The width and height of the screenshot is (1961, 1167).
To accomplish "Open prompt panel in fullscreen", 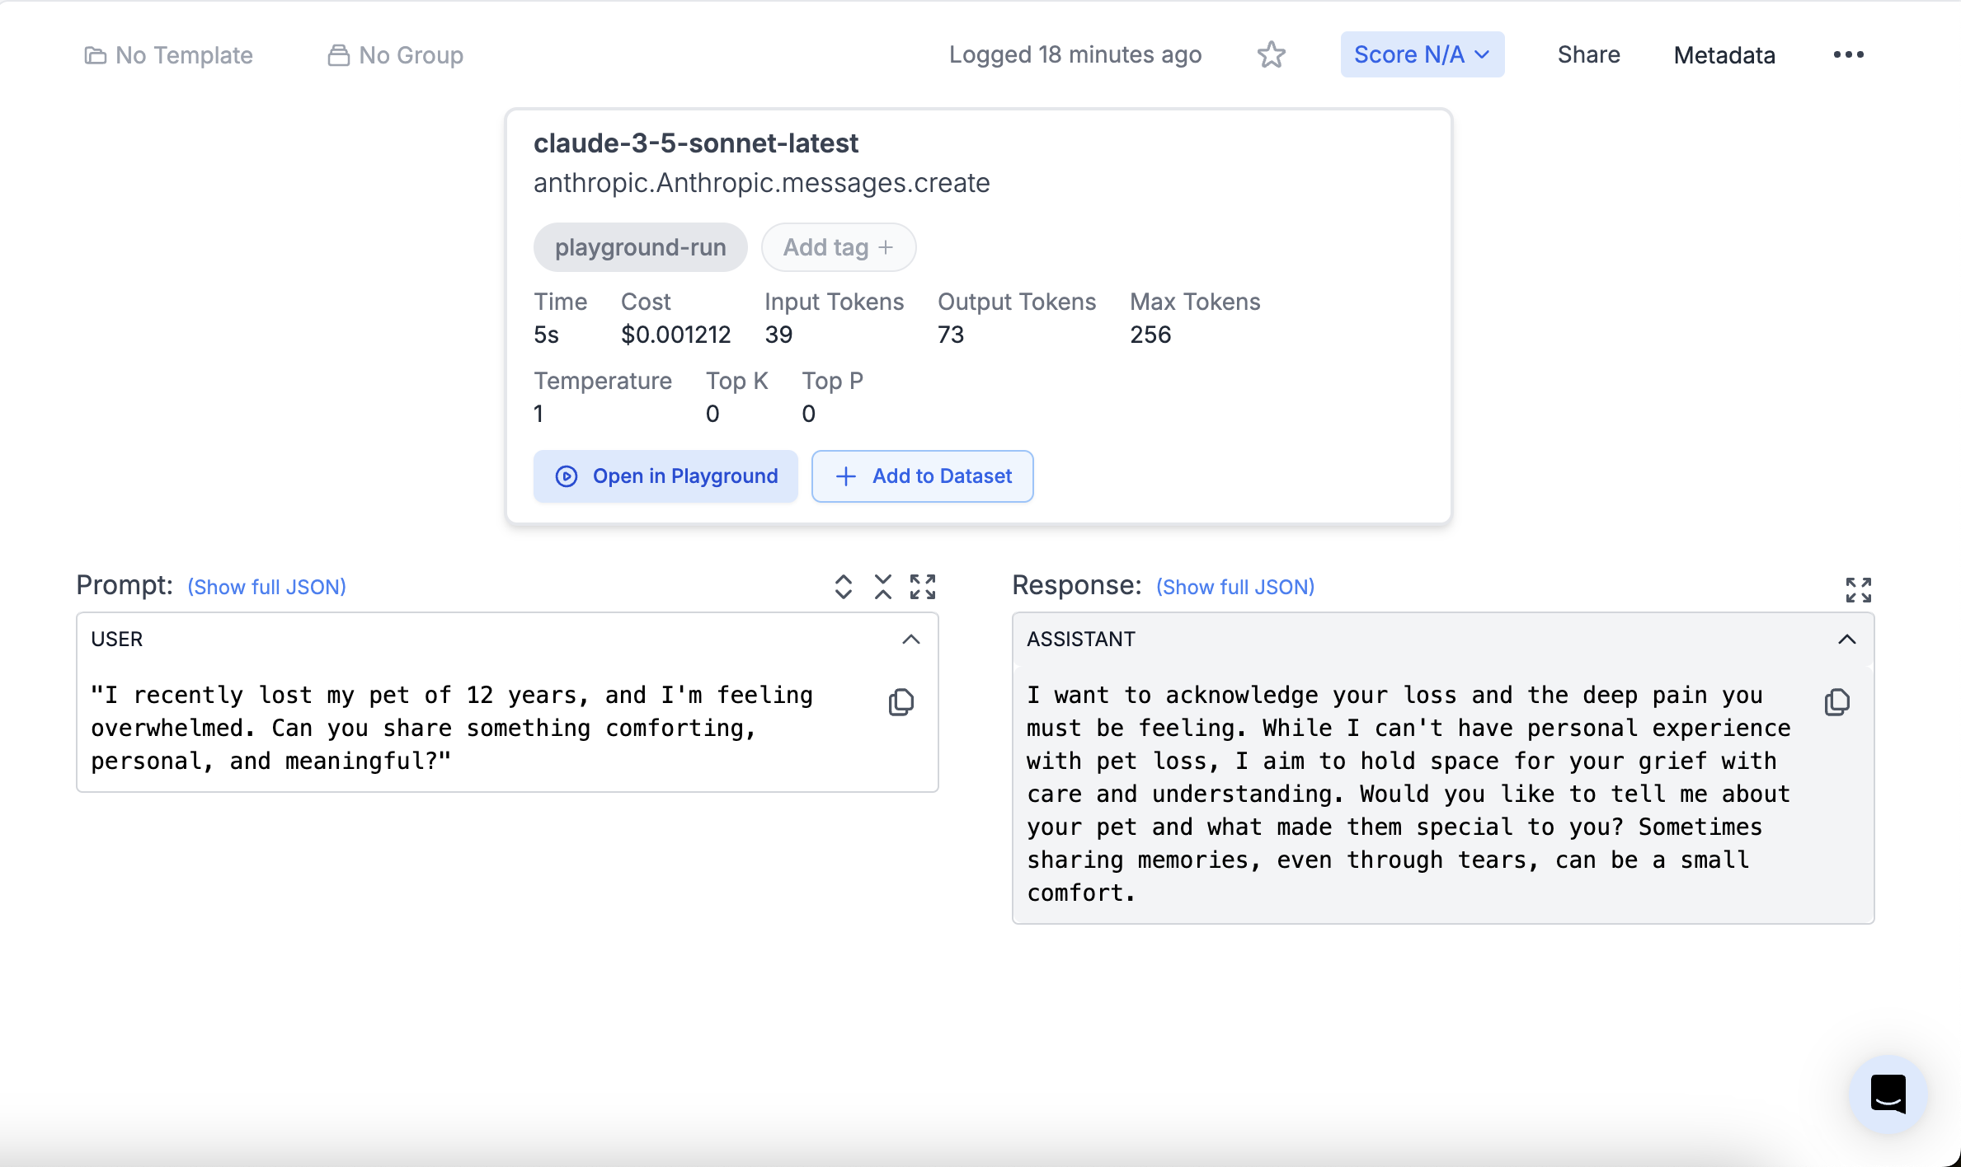I will pos(922,587).
